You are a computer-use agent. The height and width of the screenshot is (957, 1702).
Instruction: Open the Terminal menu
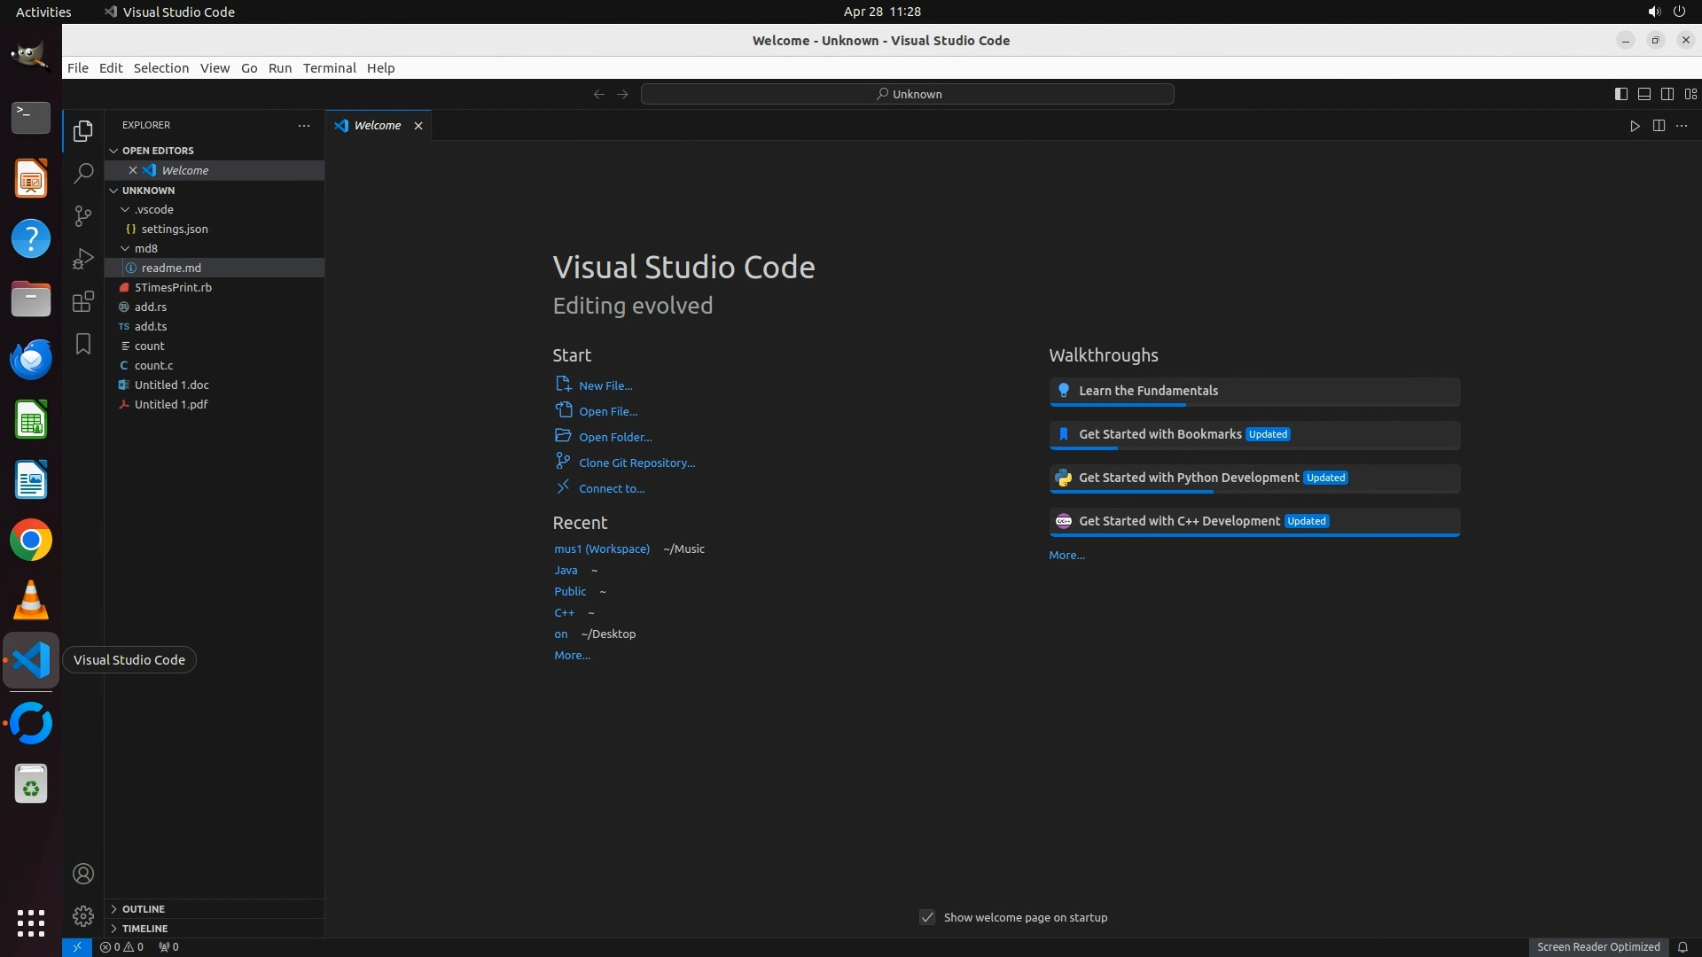click(329, 68)
